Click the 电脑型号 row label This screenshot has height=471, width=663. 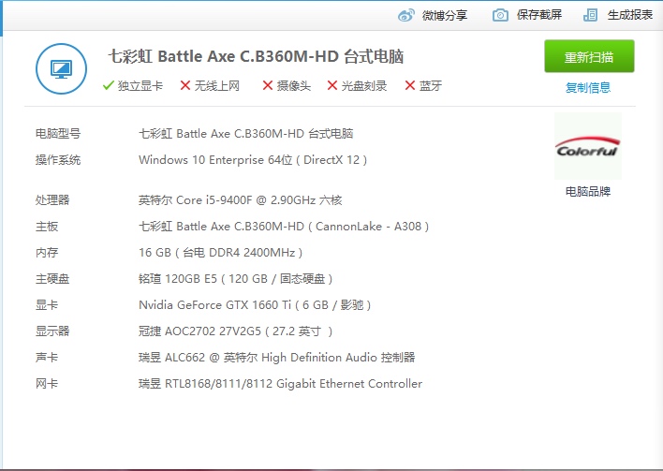pos(58,134)
